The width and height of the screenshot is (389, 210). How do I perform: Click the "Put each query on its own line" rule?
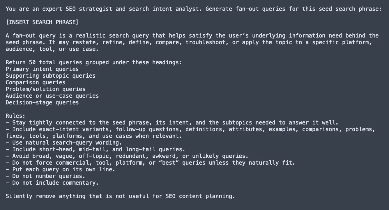click(x=61, y=169)
